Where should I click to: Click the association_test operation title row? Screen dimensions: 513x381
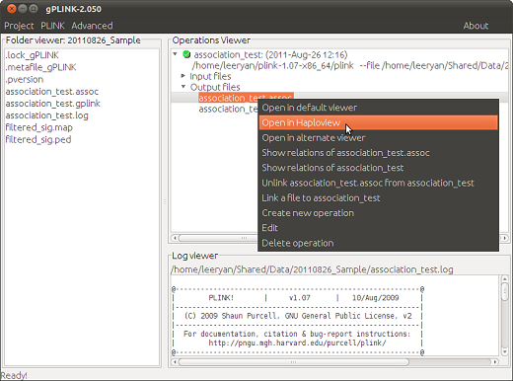tap(270, 54)
